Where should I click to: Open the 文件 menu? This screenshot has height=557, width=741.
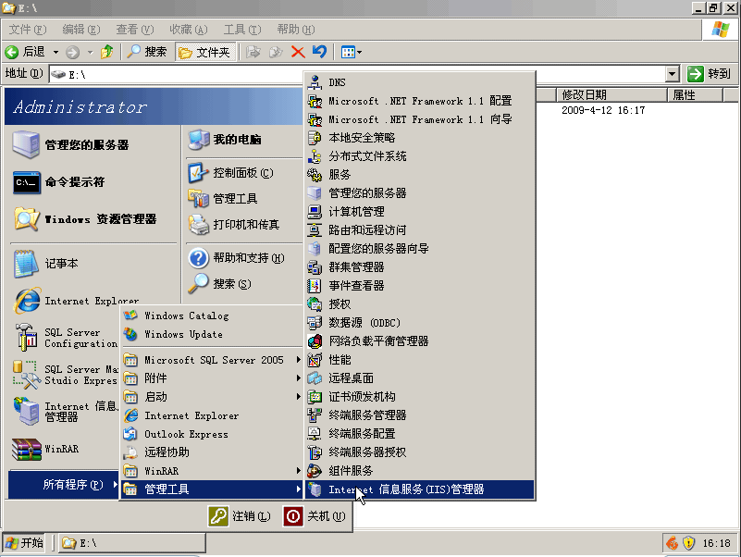pyautogui.click(x=28, y=30)
